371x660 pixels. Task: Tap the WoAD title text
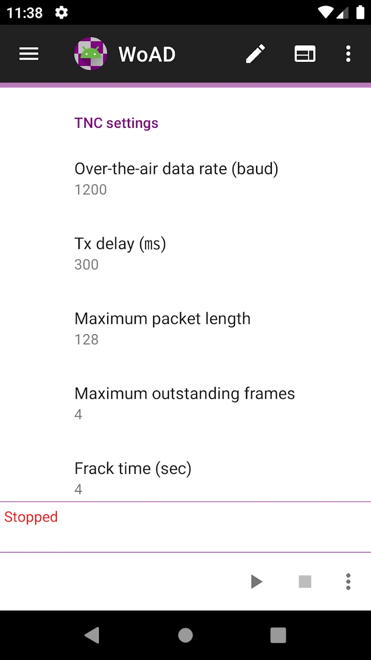(147, 54)
